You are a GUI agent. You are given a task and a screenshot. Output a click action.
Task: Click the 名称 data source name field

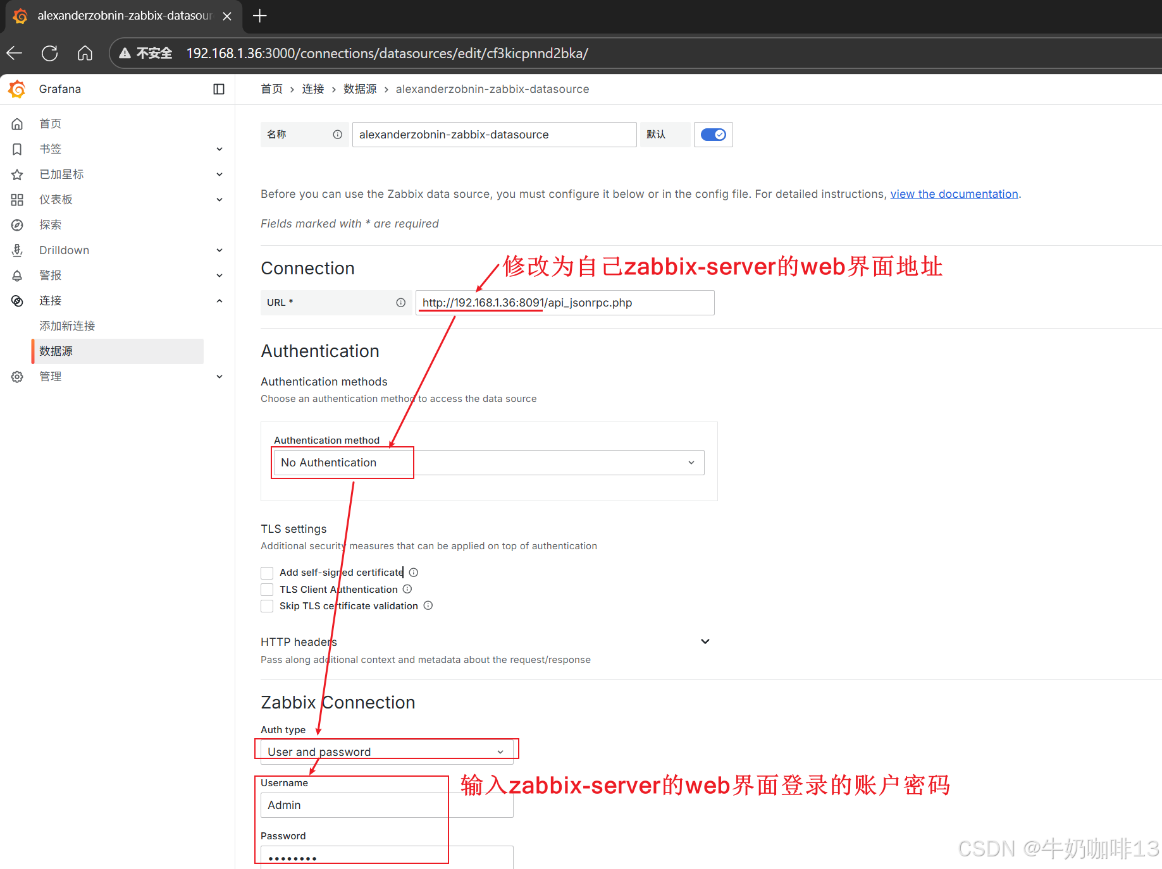click(x=495, y=135)
